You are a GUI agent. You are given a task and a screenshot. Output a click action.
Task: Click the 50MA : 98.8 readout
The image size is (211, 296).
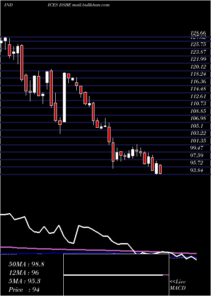[26, 264]
